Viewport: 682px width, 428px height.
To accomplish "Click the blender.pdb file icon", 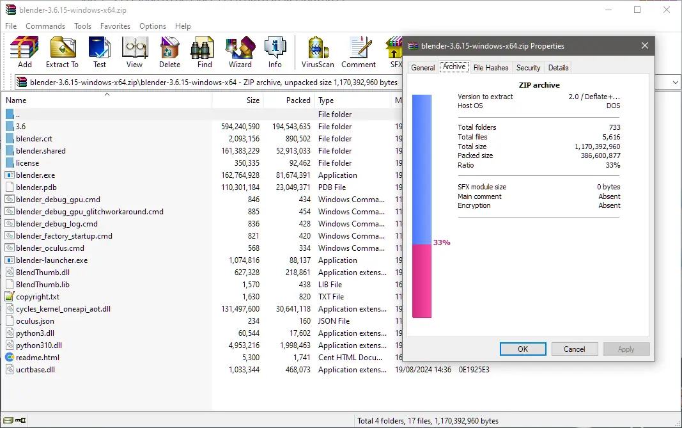I will 10,187.
